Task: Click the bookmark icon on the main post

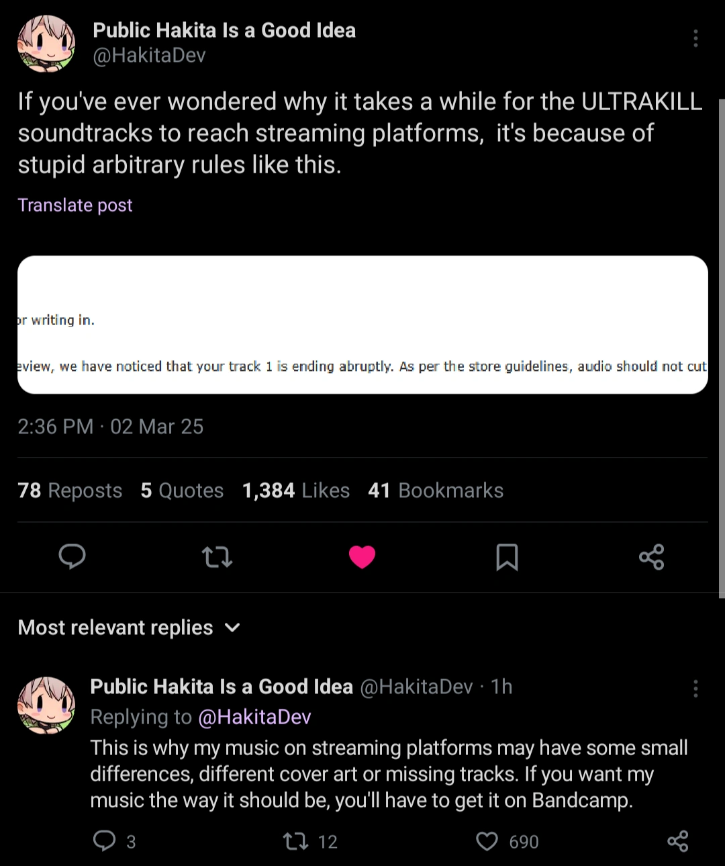Action: (x=507, y=558)
